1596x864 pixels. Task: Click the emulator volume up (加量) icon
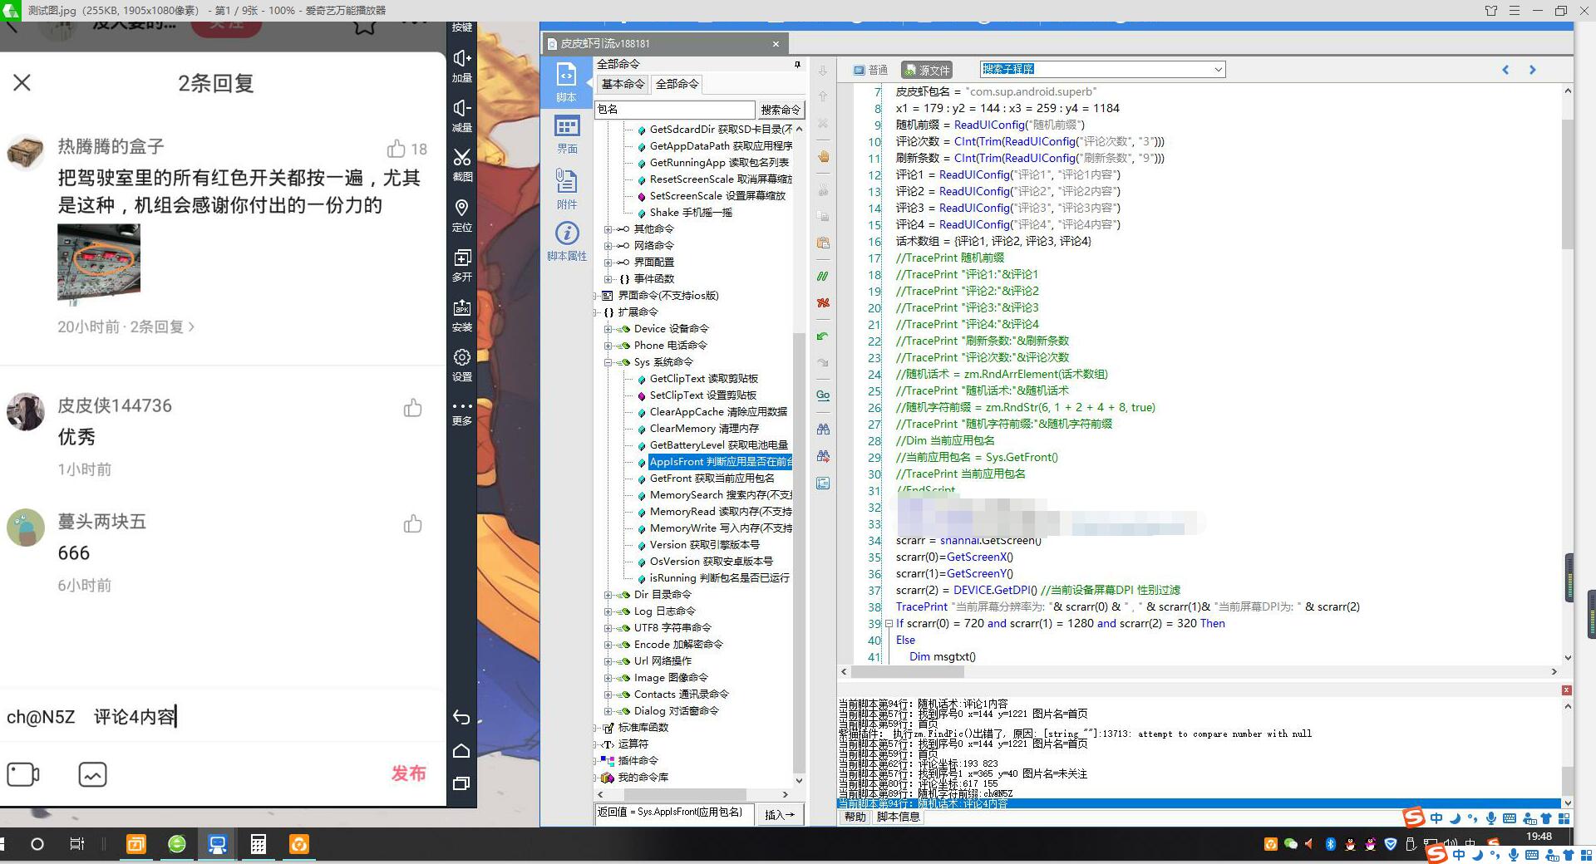click(462, 59)
